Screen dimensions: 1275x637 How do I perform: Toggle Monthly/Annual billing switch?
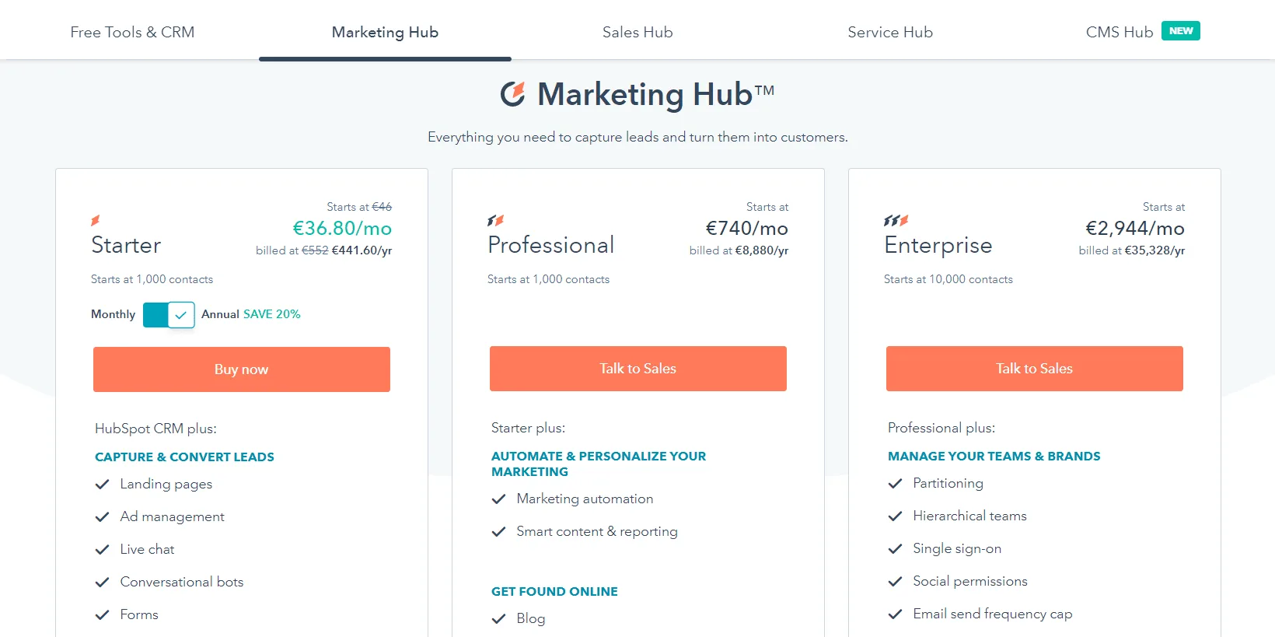tap(169, 314)
